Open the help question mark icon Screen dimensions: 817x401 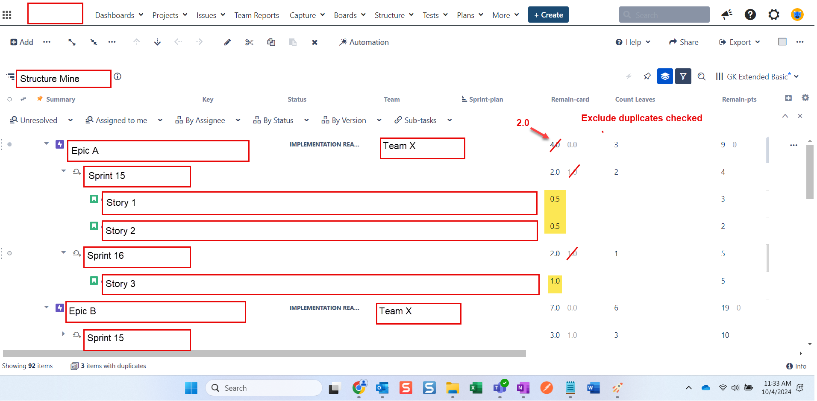(x=750, y=15)
